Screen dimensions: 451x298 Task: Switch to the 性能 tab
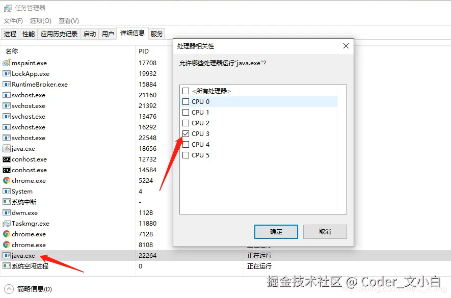pyautogui.click(x=29, y=34)
